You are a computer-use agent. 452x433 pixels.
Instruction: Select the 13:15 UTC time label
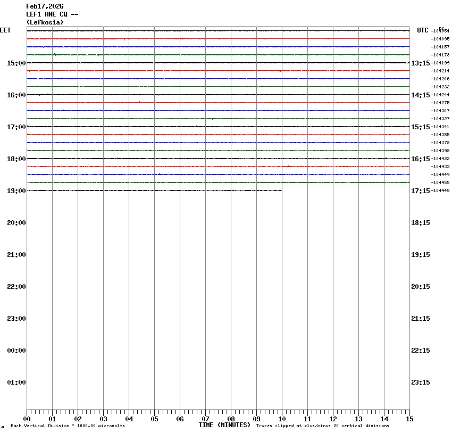click(x=421, y=63)
